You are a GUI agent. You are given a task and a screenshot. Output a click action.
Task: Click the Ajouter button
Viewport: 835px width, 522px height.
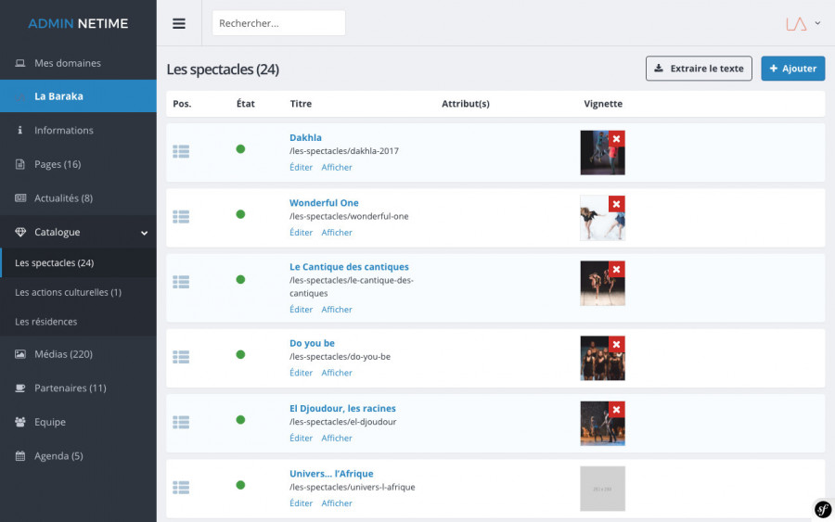click(793, 69)
